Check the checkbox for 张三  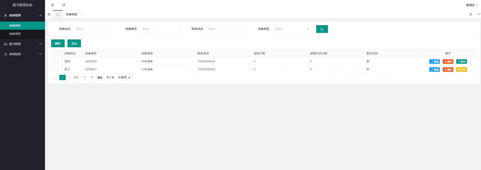[56, 69]
